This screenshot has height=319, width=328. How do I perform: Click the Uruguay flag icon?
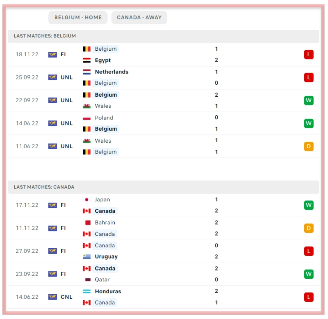pos(87,257)
